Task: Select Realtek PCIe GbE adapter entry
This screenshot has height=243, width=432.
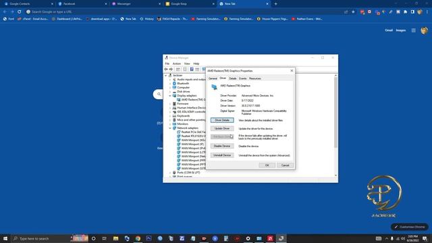Action: (x=192, y=132)
